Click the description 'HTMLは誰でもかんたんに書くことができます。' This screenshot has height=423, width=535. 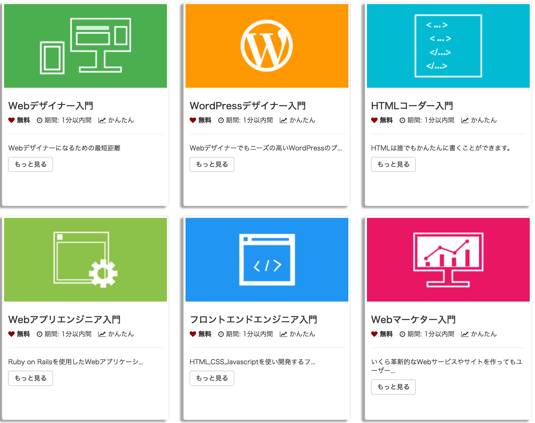(441, 148)
